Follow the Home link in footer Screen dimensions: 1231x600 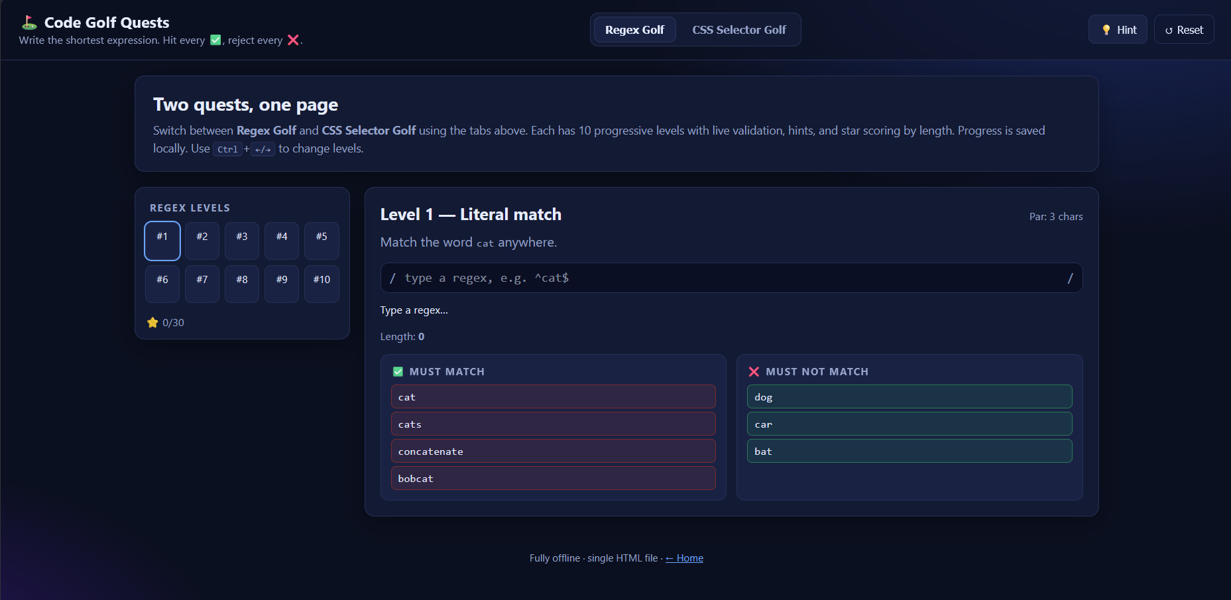[x=684, y=558]
